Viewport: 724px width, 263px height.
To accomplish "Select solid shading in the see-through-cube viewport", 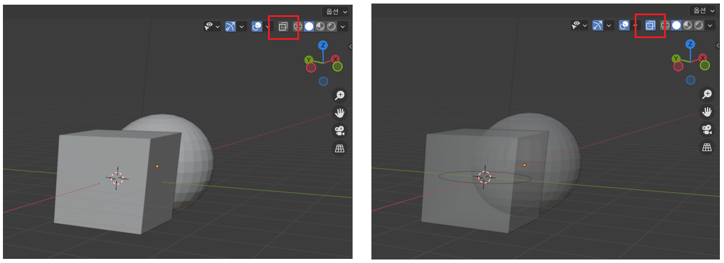I will coord(676,26).
